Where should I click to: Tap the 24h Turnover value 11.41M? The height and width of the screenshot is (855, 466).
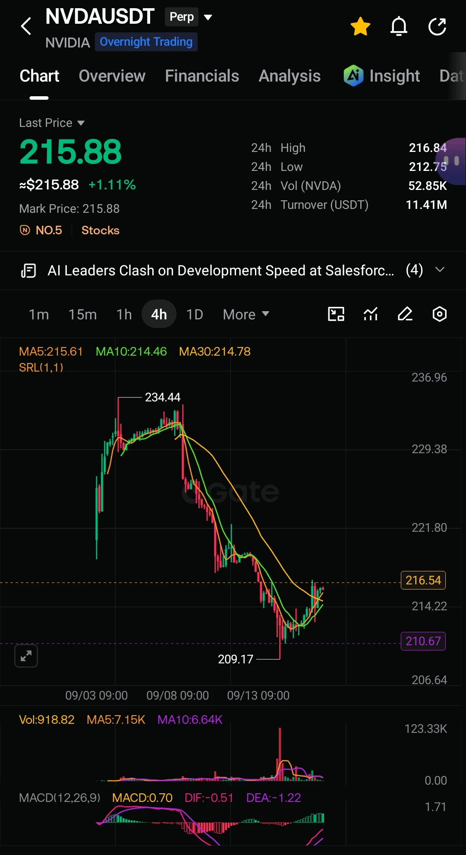point(426,205)
